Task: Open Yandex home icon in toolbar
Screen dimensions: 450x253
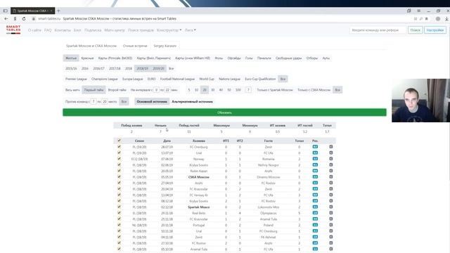Action: pos(15,19)
